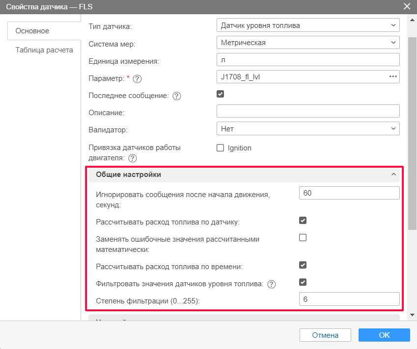This screenshot has width=417, height=349.
Task: Enable the Ignition checkbox
Action: click(x=220, y=148)
